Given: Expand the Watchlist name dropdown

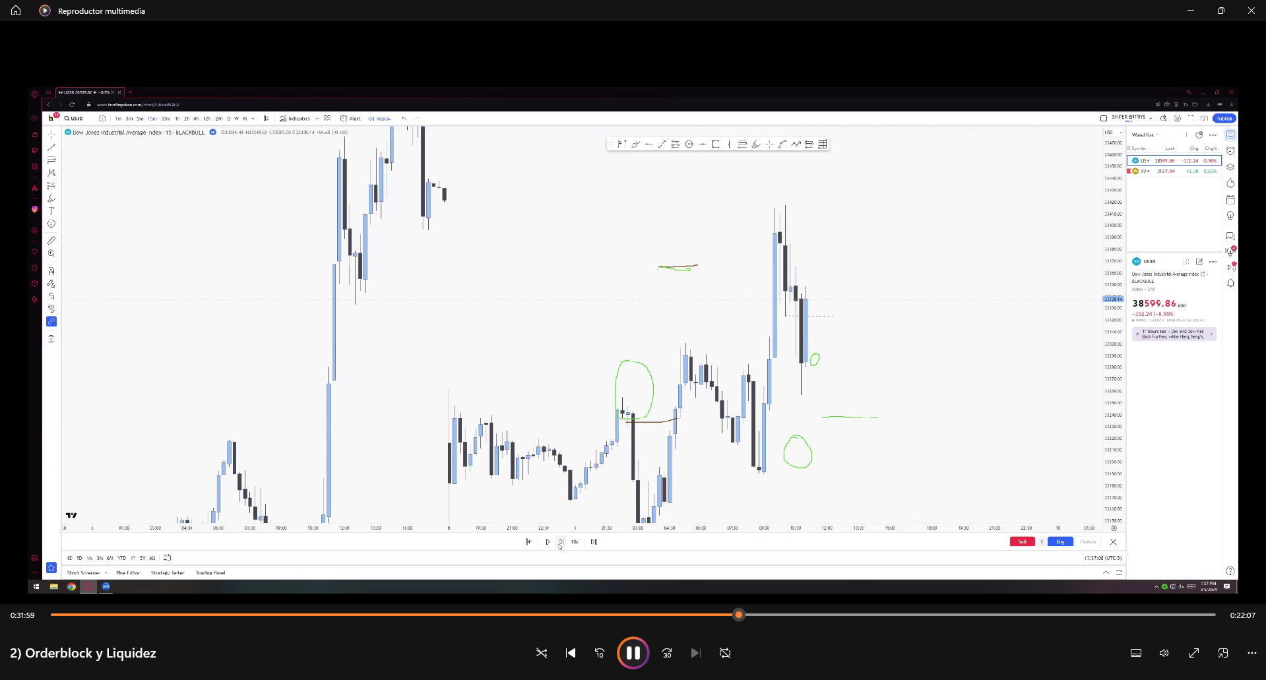Looking at the screenshot, I should 1145,135.
